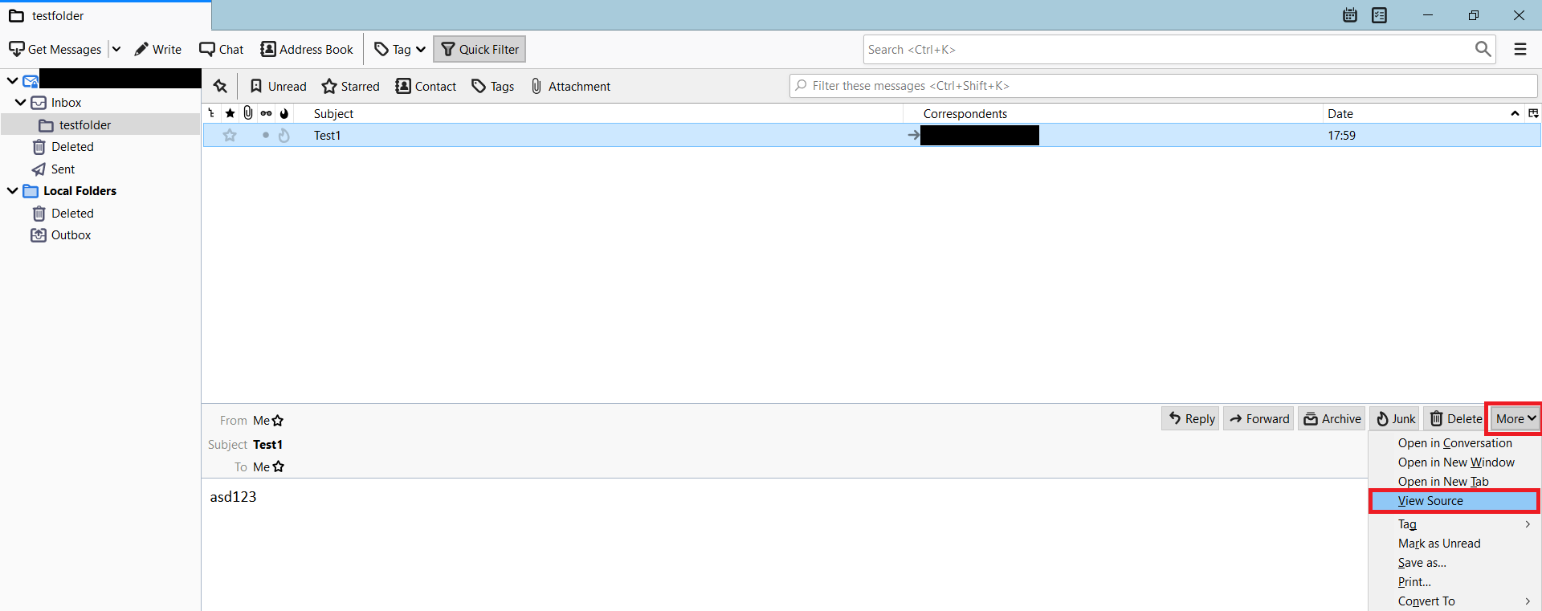Viewport: 1542px width, 611px height.
Task: Focus the Filter these messages field
Action: pyautogui.click(x=1163, y=86)
